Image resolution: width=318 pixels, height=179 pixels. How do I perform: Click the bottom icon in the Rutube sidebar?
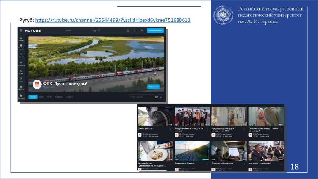point(21,96)
